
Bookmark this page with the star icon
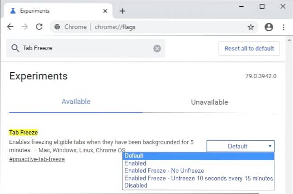click(250, 27)
